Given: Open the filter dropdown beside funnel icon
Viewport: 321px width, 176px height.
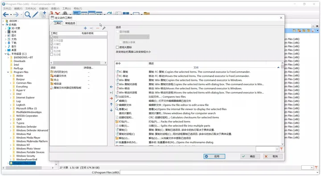Looking at the screenshot, I should (x=277, y=149).
